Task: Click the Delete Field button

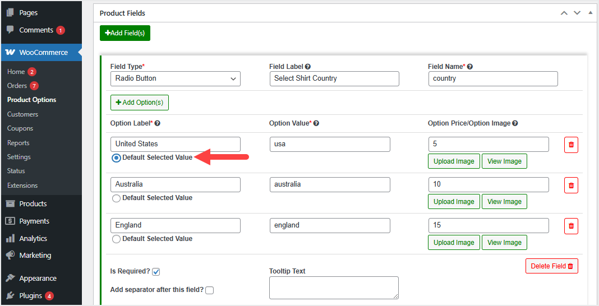Action: click(x=551, y=266)
